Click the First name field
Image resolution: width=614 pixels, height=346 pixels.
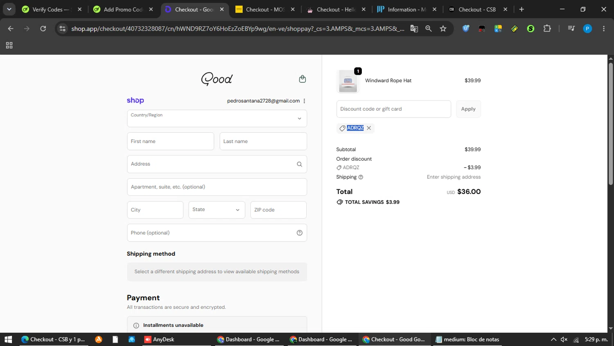[170, 141]
